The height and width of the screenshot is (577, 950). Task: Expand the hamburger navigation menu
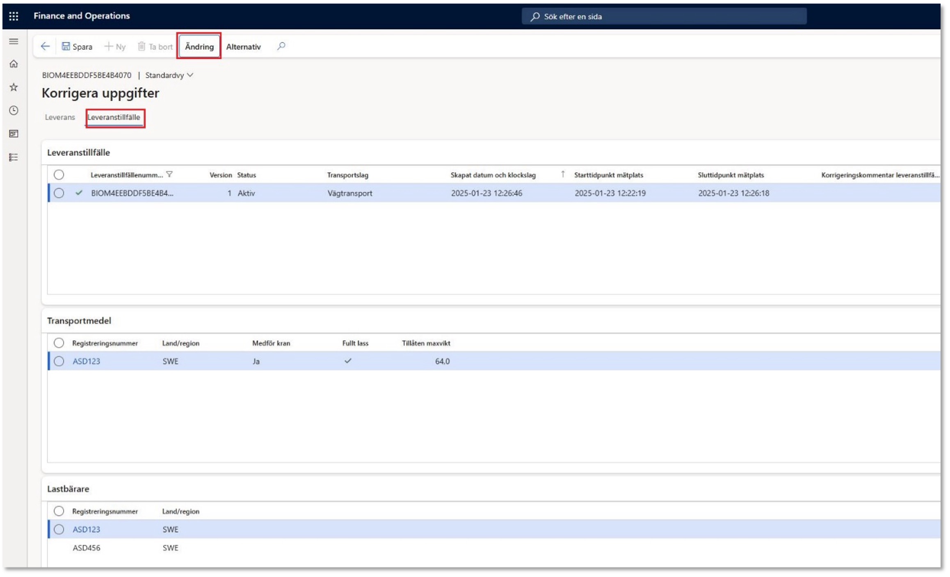click(14, 41)
